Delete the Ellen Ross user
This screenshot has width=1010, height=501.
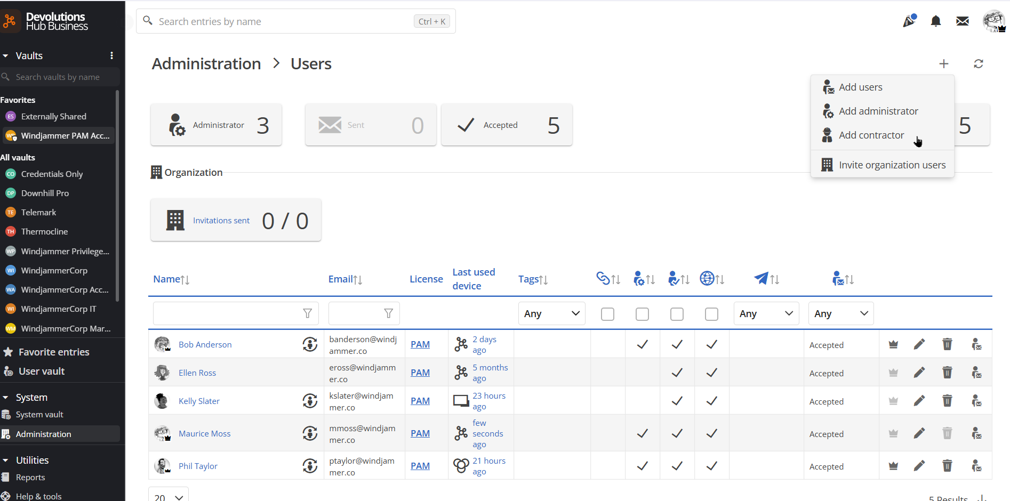[947, 372]
